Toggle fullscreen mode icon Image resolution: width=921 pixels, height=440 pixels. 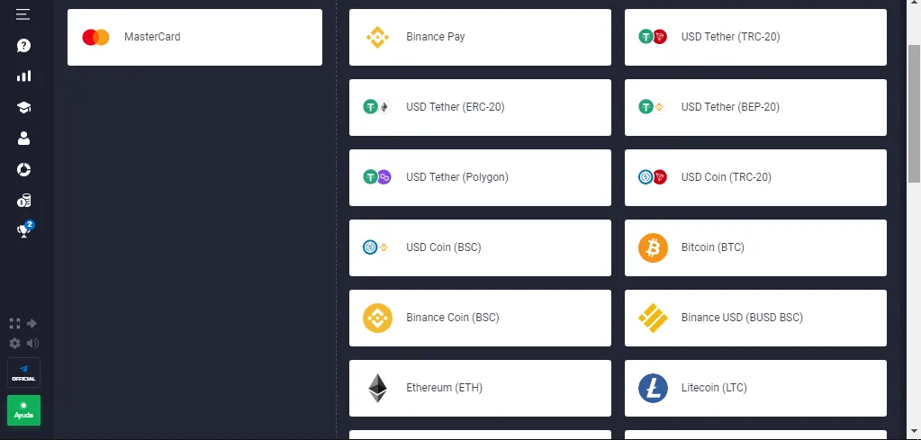(14, 323)
